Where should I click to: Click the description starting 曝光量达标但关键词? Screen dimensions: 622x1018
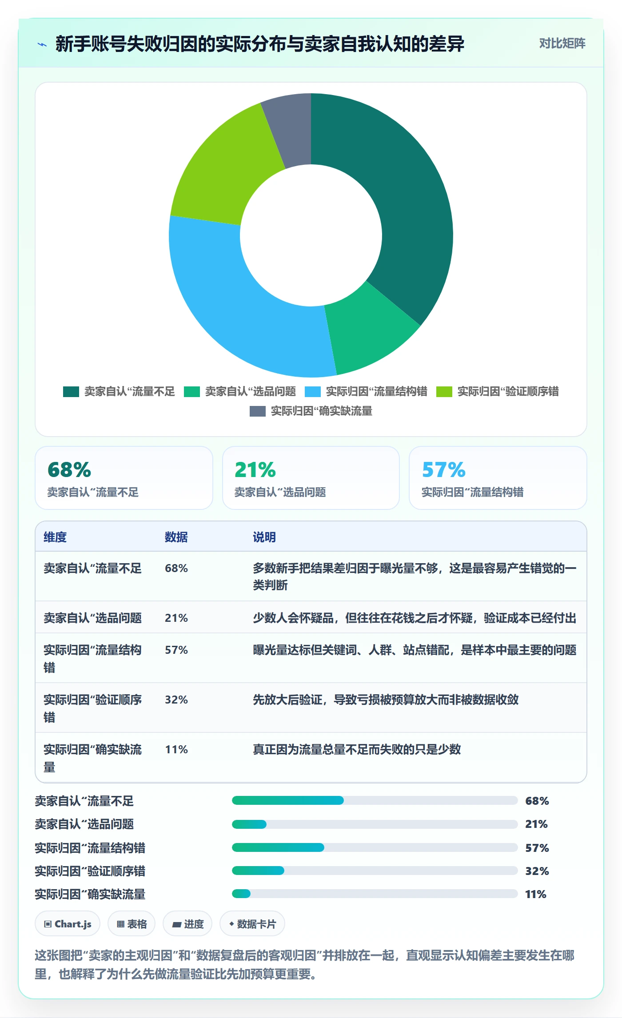click(x=415, y=650)
